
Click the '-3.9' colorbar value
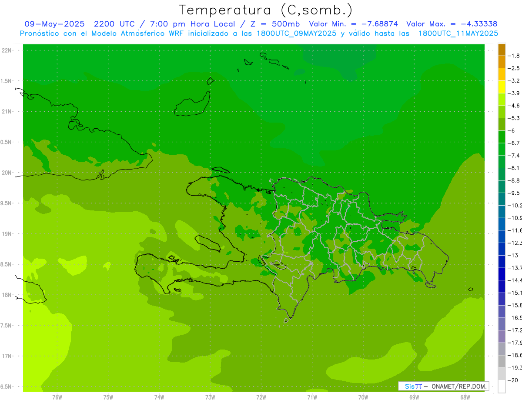514,93
